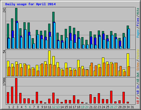Click the red kB bar for day 8
The image size is (141, 110).
coord(37,98)
